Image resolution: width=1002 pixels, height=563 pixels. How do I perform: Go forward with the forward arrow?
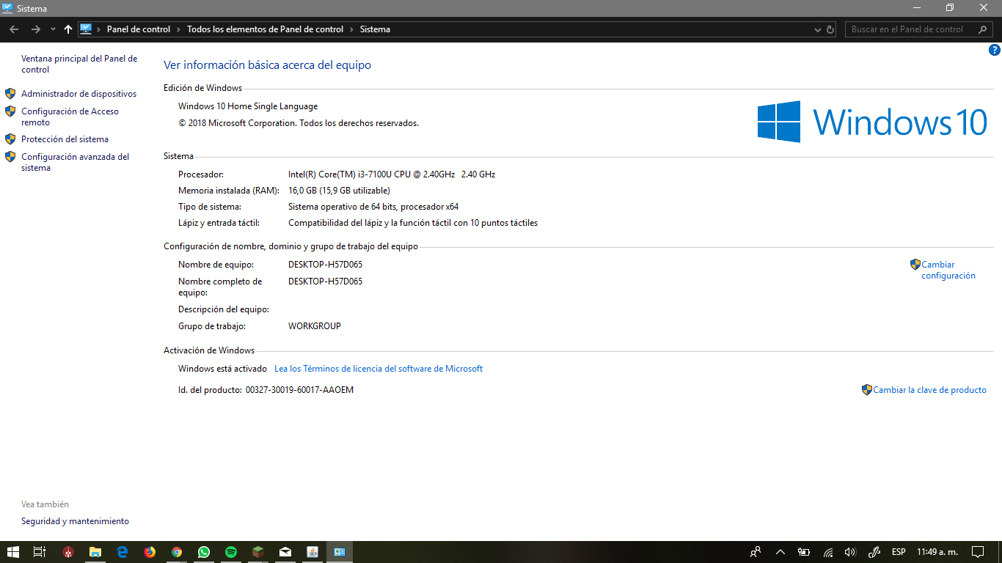[x=35, y=29]
